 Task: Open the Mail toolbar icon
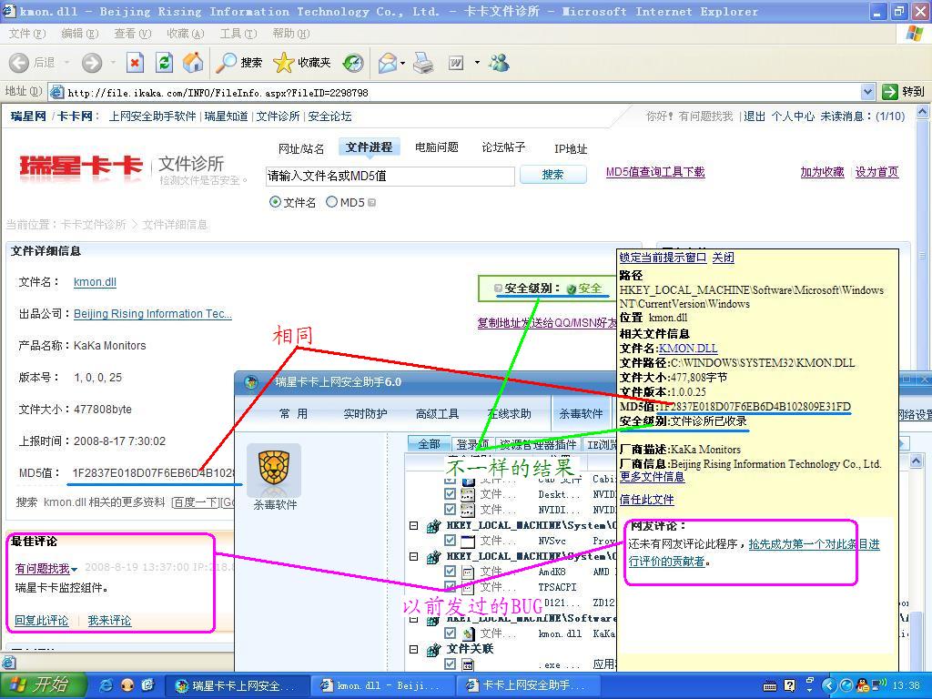click(388, 63)
